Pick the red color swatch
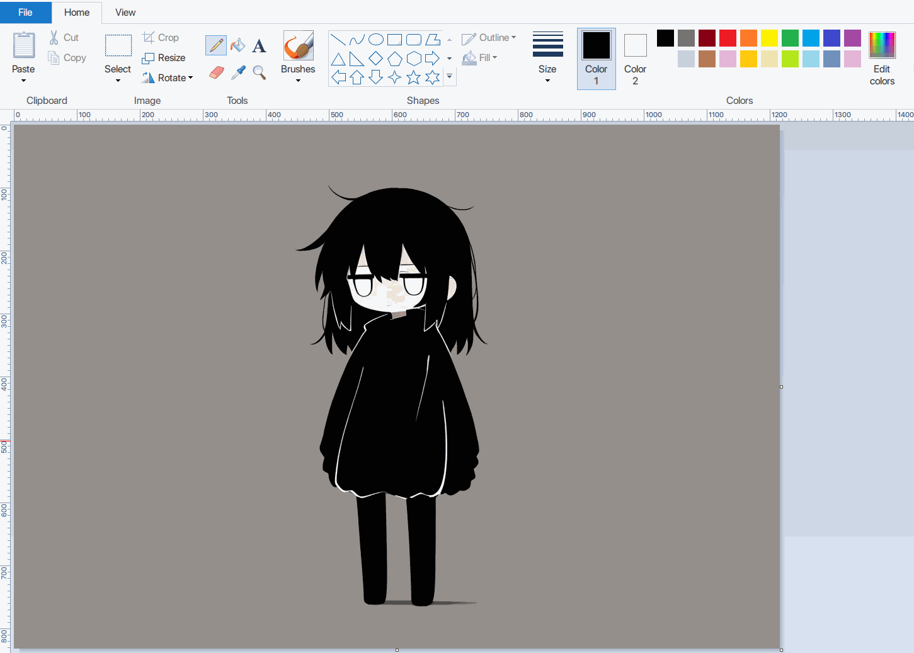 [x=728, y=38]
